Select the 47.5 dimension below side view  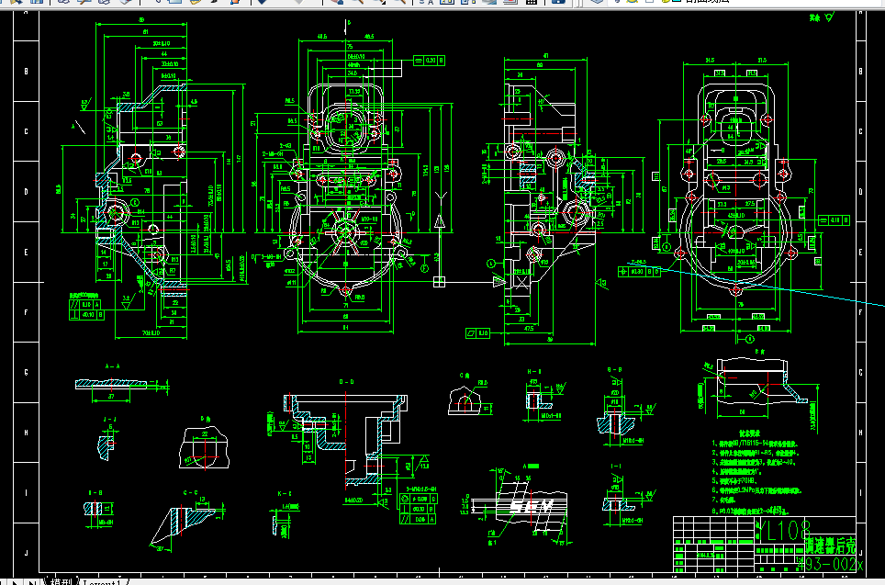pyautogui.click(x=529, y=329)
